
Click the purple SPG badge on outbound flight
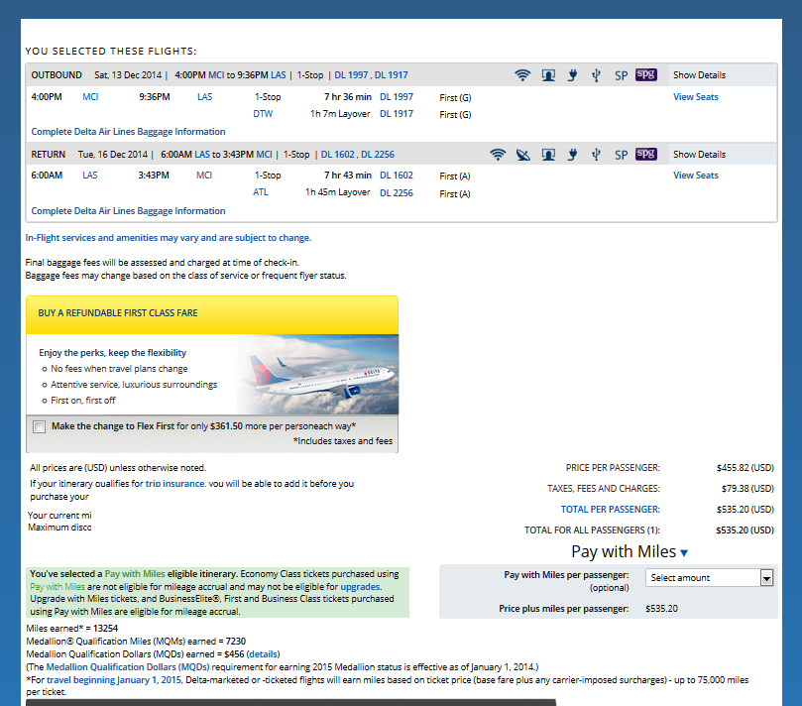tap(646, 74)
